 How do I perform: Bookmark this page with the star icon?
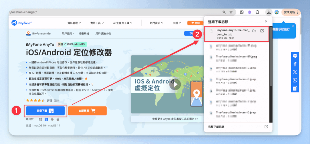pyautogui.click(x=231, y=12)
